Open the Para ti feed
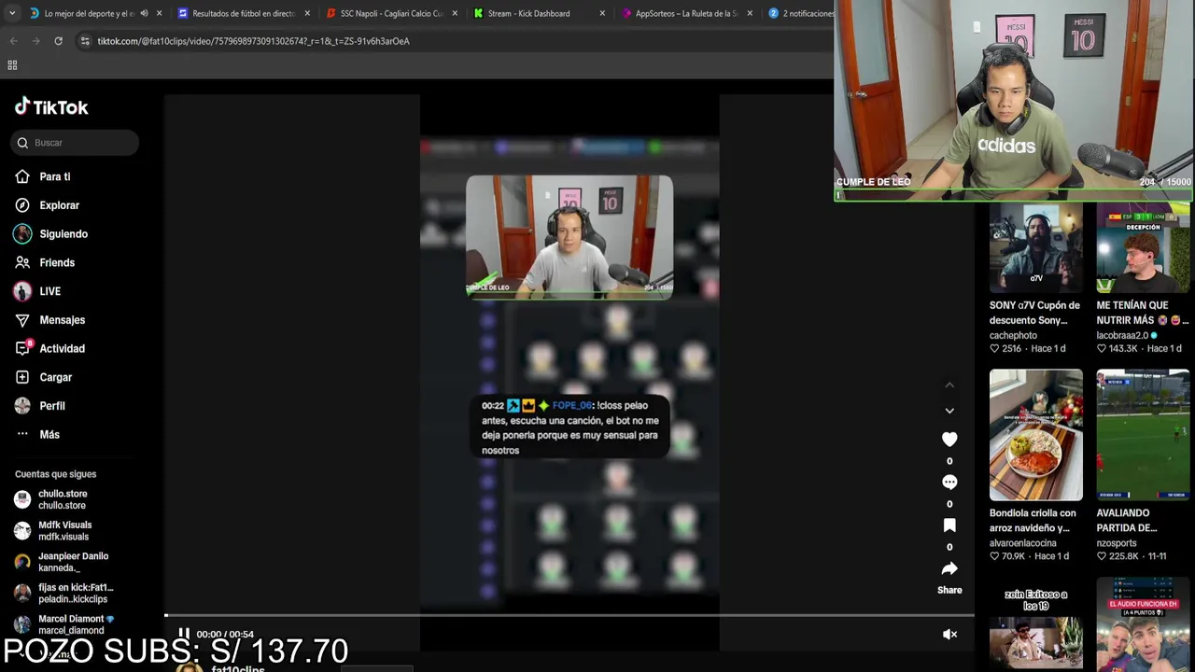 tap(54, 176)
